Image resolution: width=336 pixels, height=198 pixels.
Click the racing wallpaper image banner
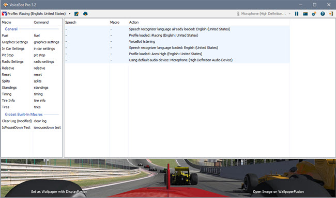pos(168,178)
